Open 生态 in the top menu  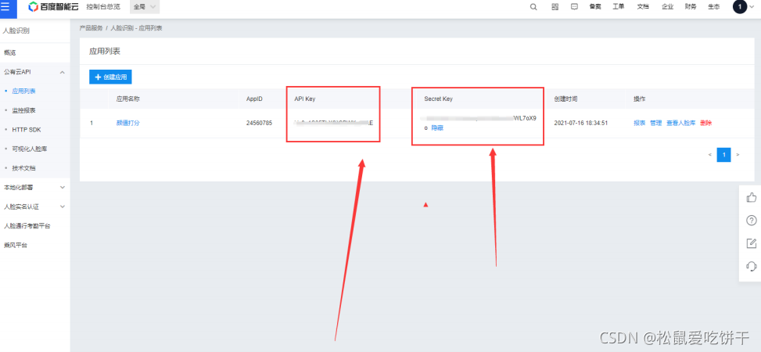[714, 7]
